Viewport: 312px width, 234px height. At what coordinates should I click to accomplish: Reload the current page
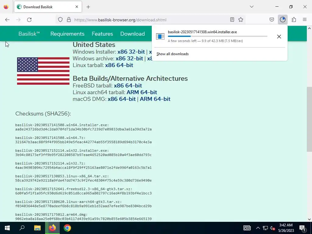29,20
